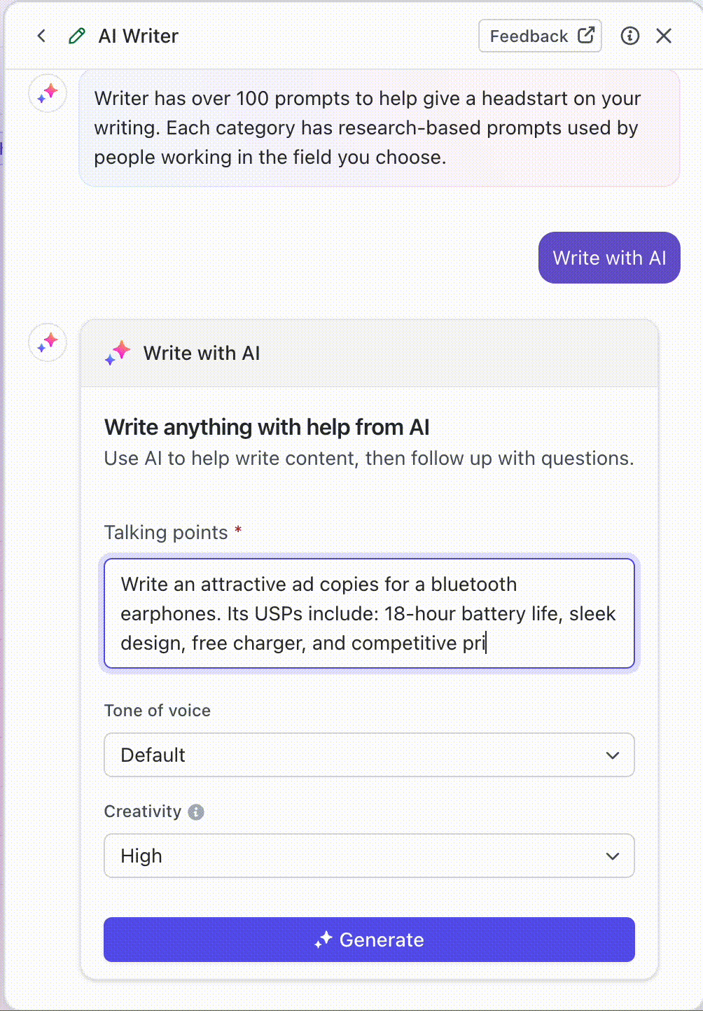Open the Feedback link button
Viewport: 703px width, 1011px height.
[x=540, y=36]
